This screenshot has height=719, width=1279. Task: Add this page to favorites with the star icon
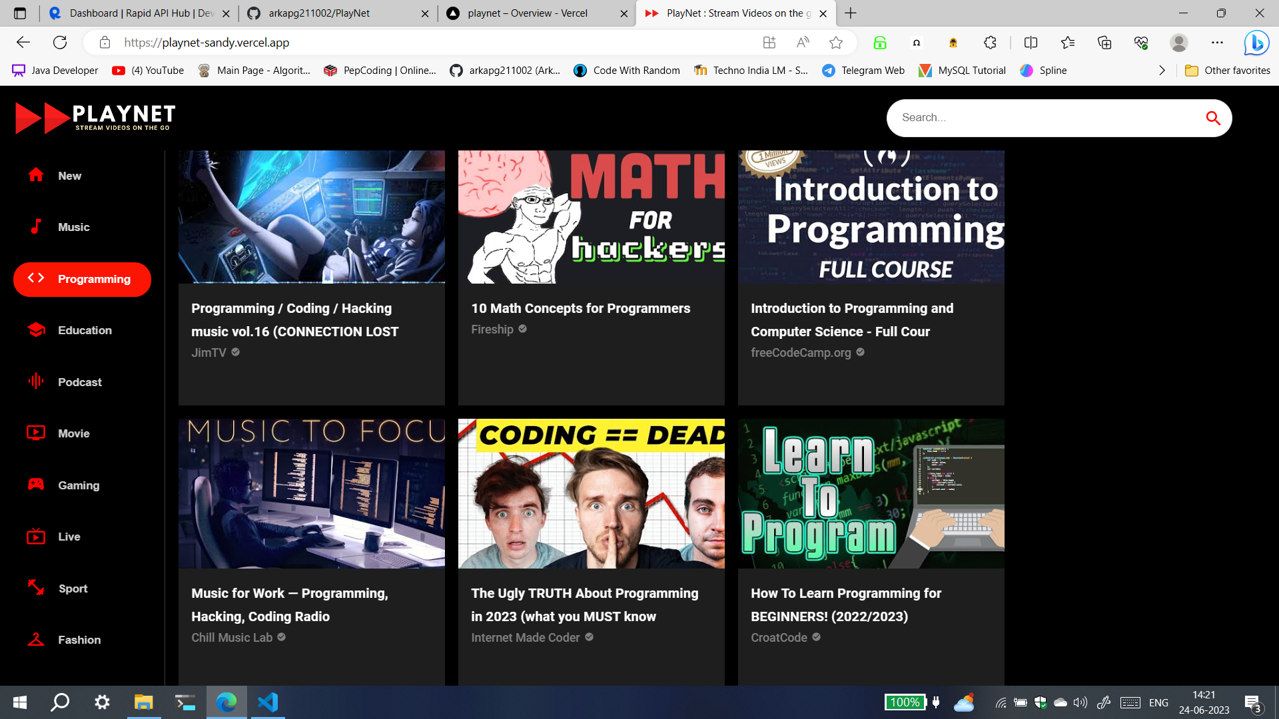pos(835,43)
